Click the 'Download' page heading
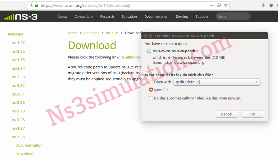 [92, 45]
